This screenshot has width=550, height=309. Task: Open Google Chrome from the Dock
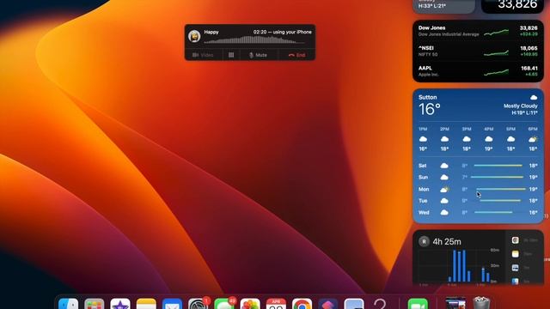point(302,304)
